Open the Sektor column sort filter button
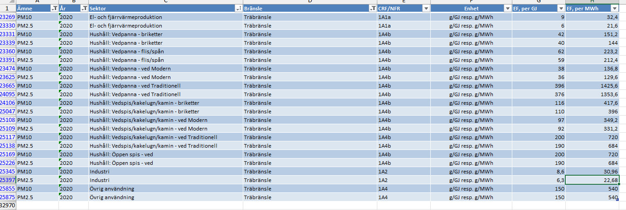The image size is (626, 210). pos(238,9)
